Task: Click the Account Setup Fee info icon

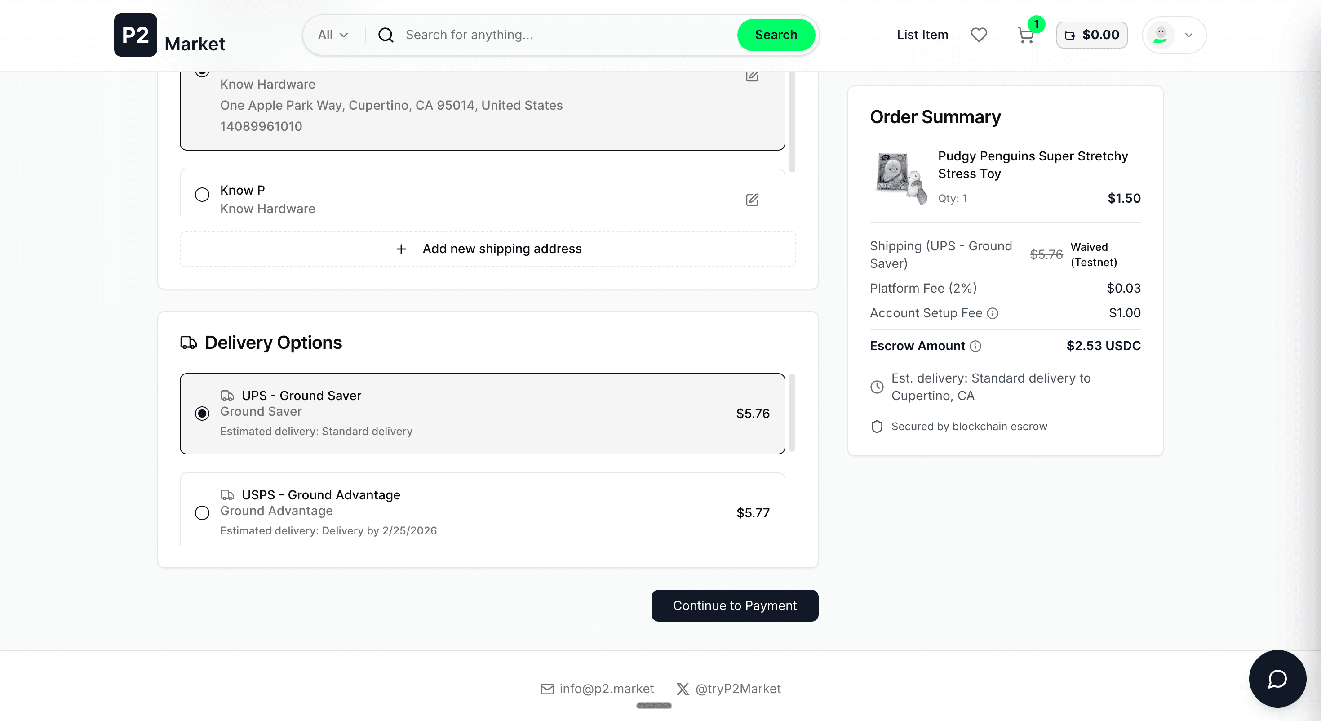Action: [993, 313]
